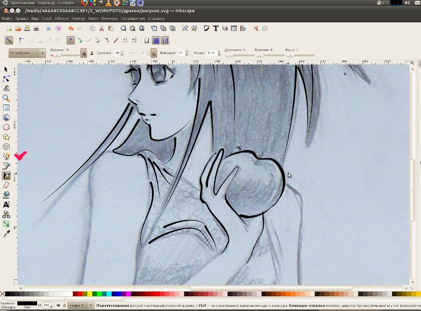
Task: Select the Node edit tool
Action: pos(6,79)
